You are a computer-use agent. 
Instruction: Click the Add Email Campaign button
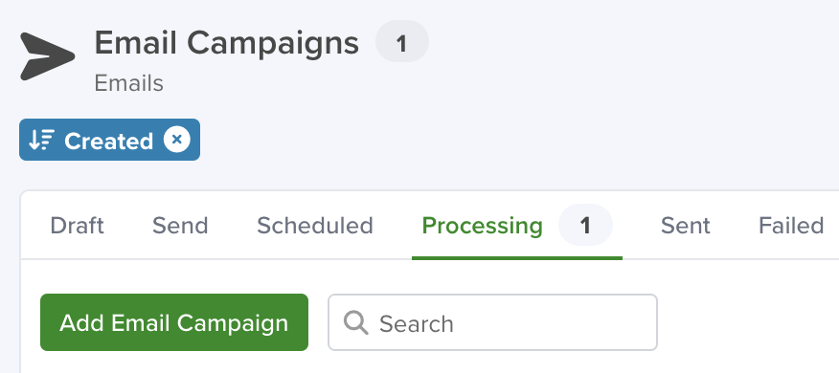click(x=174, y=322)
